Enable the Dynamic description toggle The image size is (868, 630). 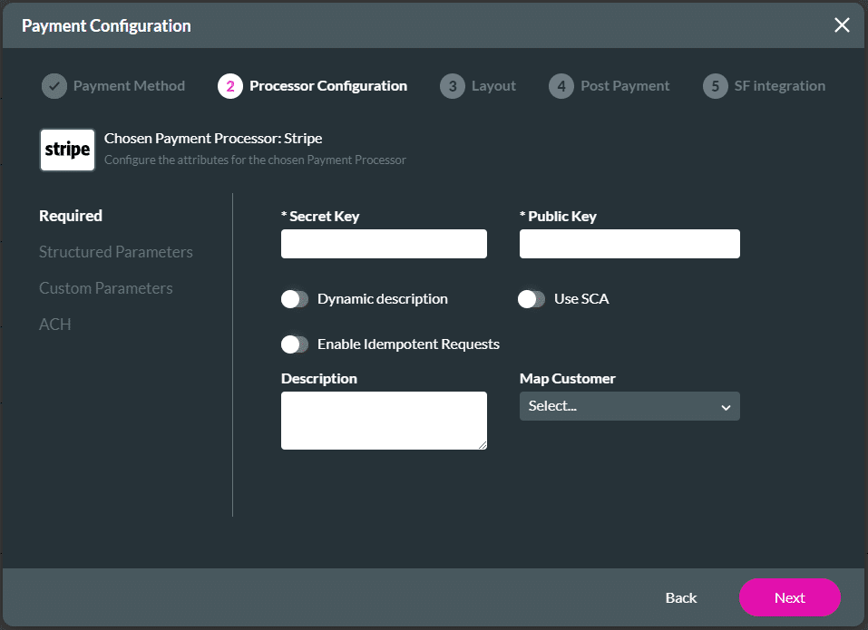[x=295, y=298]
